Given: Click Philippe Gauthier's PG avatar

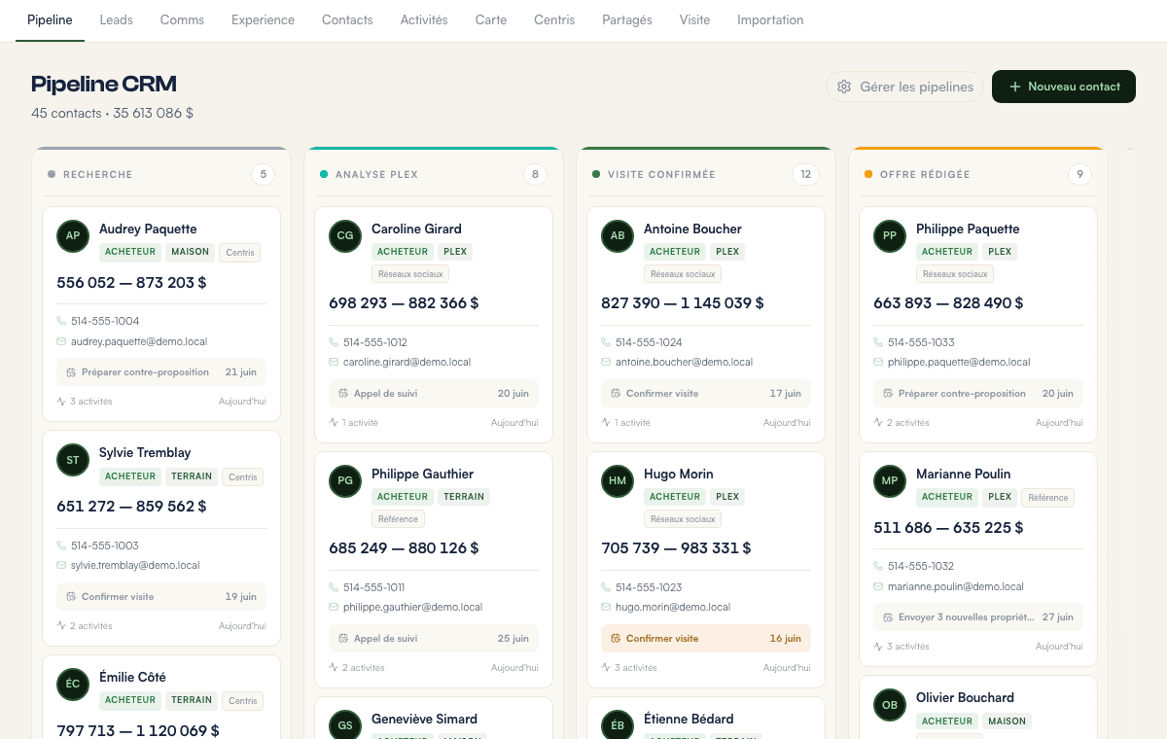Looking at the screenshot, I should pos(345,480).
